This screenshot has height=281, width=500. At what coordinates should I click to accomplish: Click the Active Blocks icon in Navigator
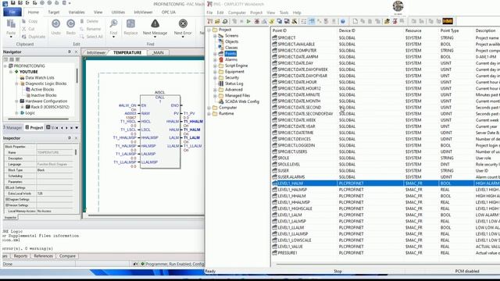(x=28, y=90)
